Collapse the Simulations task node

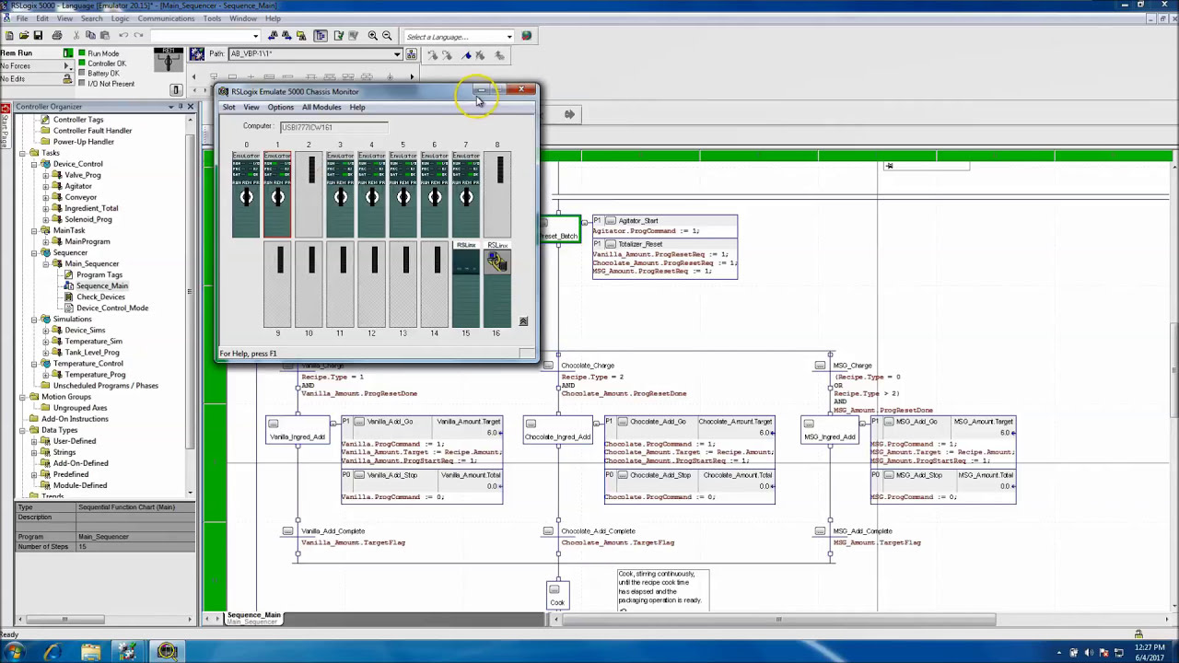[x=34, y=319]
